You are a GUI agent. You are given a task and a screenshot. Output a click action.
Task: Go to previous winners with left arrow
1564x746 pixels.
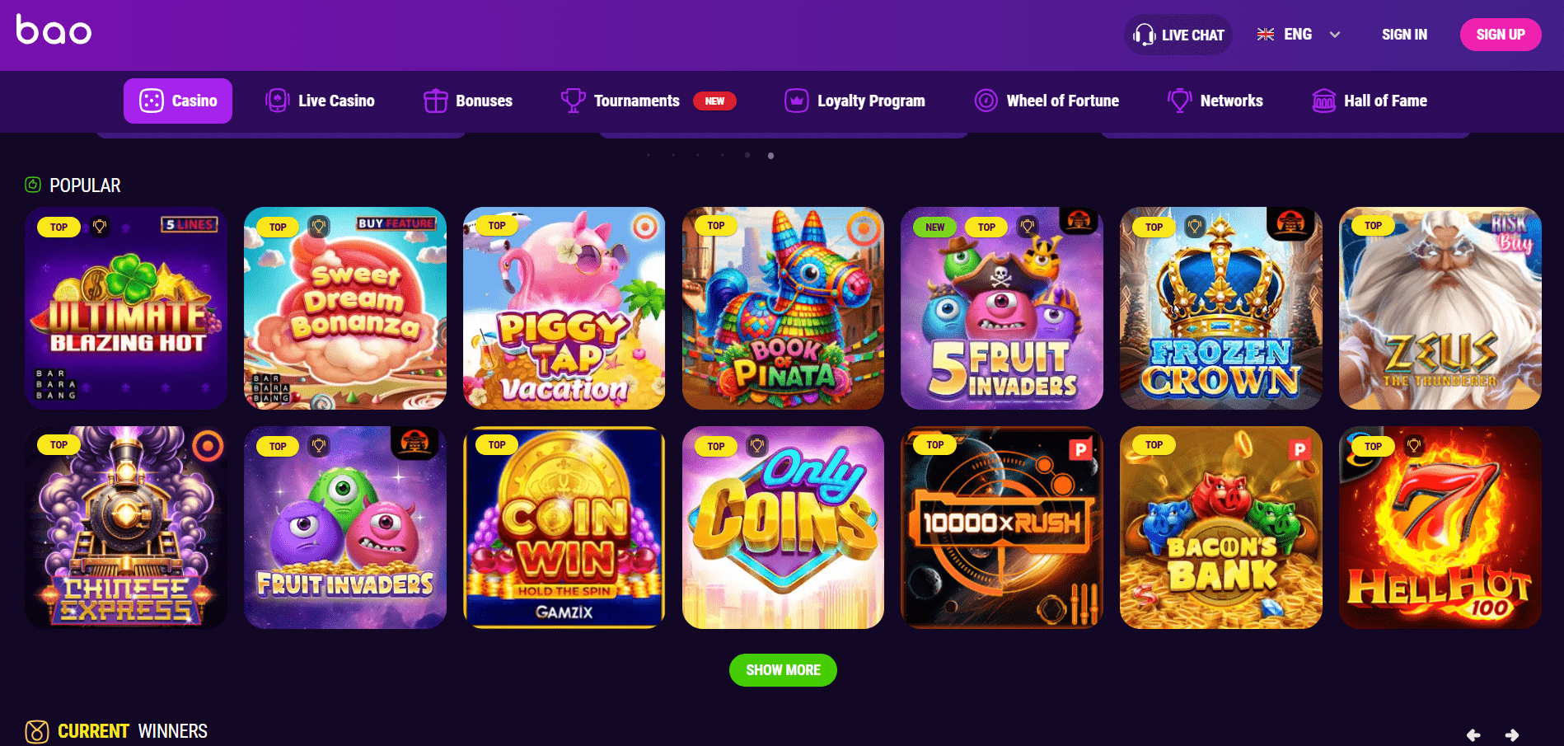[1473, 734]
